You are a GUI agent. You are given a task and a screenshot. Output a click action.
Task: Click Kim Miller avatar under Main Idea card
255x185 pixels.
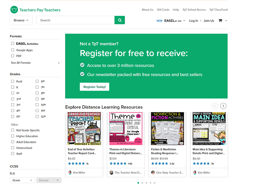[x=195, y=172]
